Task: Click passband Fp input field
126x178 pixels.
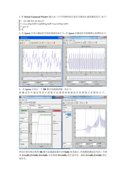Action: [x=24, y=124]
